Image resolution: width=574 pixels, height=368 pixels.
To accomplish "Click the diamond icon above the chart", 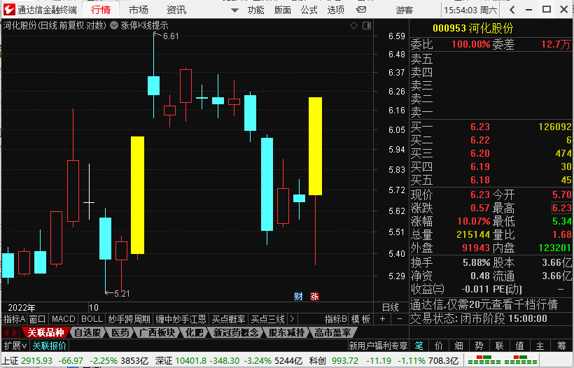I will pos(353,25).
